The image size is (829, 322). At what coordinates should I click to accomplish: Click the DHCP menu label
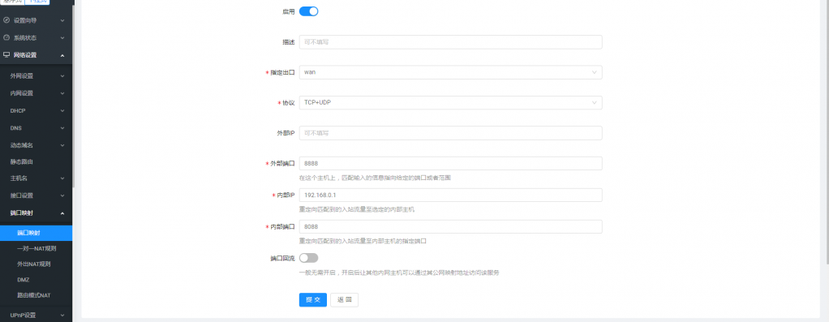[18, 111]
